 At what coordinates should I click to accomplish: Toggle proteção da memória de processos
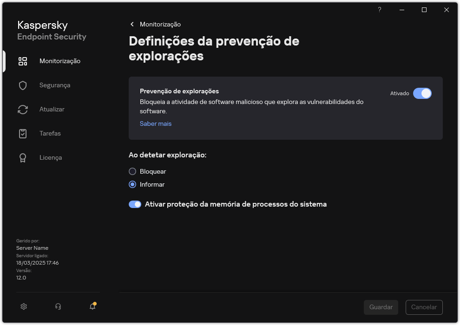click(135, 204)
